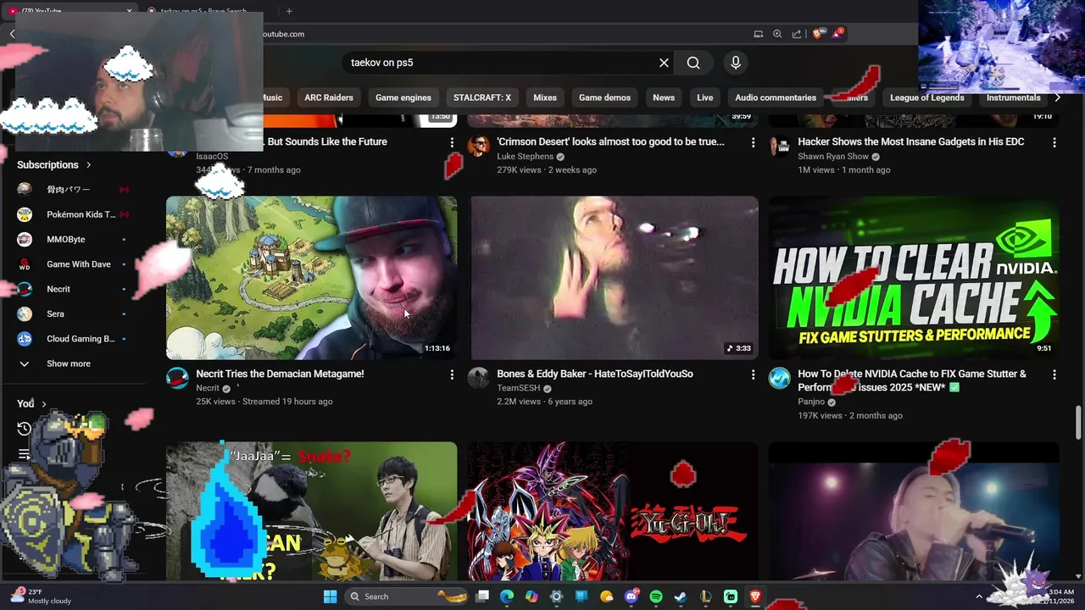This screenshot has height=610, width=1085.
Task: Play the Necrit Demacian Metagame thumbnail
Action: click(x=311, y=278)
